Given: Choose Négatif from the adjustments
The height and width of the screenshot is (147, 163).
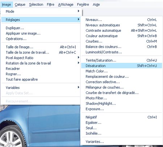Looking at the screenshot, I should pos(121,117).
